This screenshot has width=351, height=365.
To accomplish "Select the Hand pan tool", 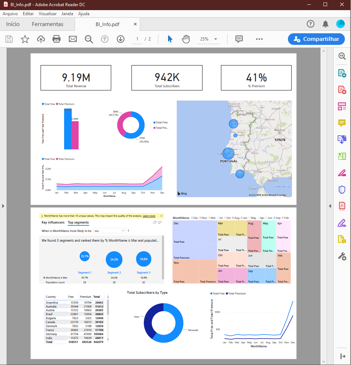I will tap(186, 39).
